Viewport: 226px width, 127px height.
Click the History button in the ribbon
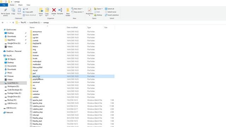click(98, 15)
